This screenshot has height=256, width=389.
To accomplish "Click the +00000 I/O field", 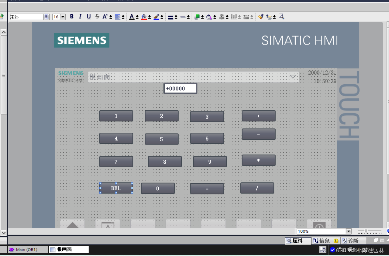I will [x=181, y=88].
